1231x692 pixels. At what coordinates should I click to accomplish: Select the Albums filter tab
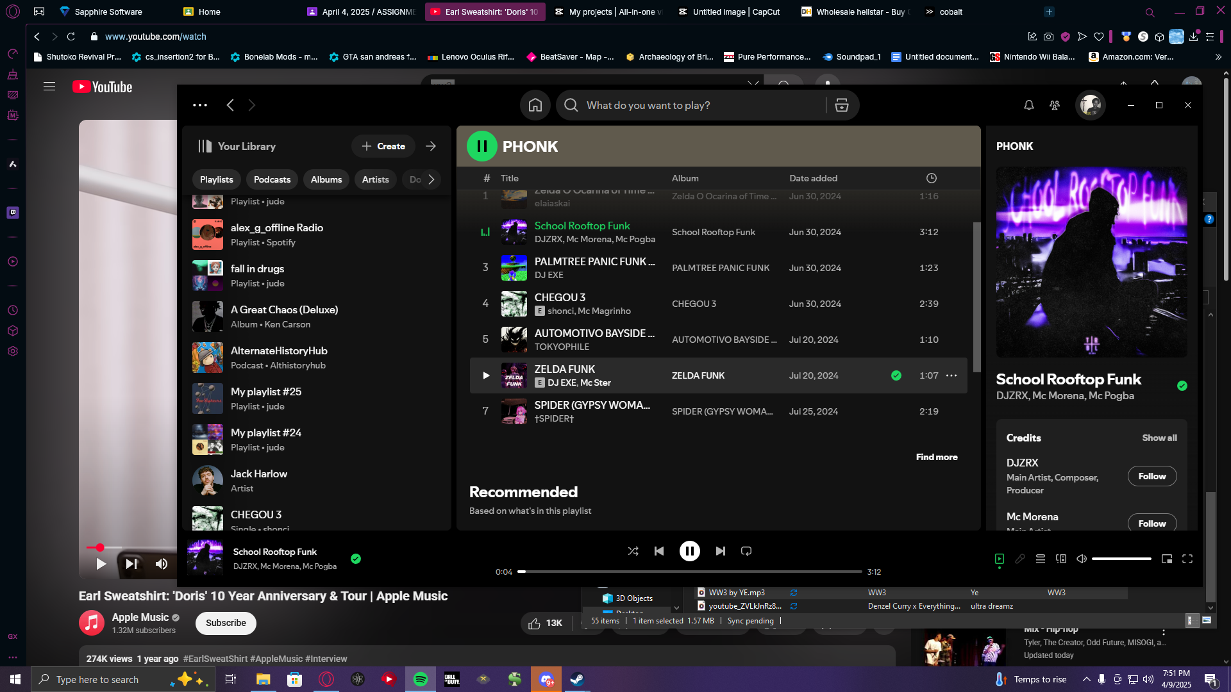click(x=326, y=179)
